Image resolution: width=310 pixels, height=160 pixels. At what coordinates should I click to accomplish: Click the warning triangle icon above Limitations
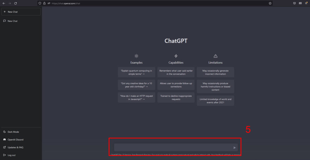215,56
